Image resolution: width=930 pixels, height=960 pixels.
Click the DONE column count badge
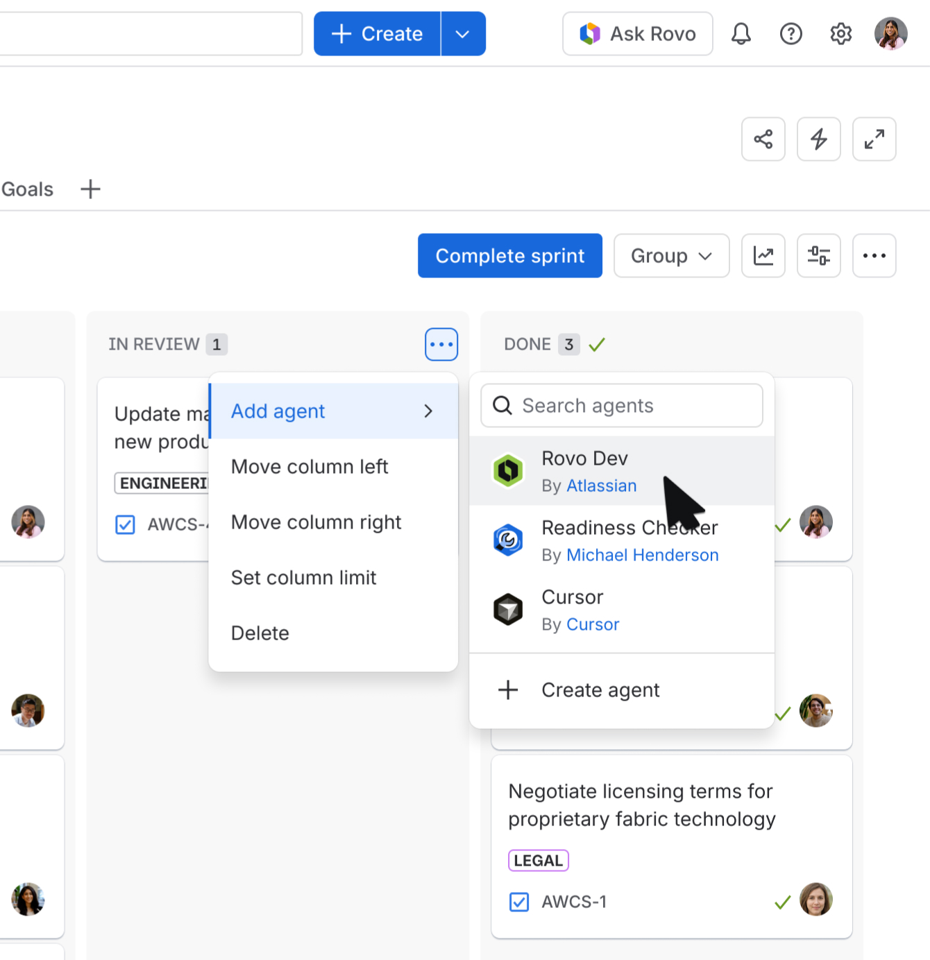(569, 344)
